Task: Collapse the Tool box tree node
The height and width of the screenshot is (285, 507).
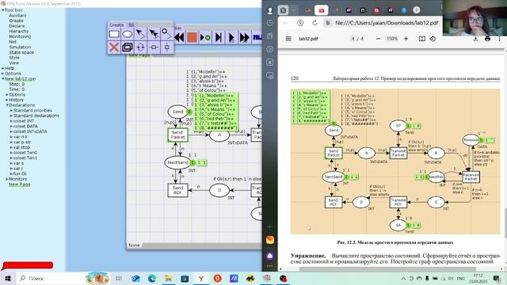Action: pyautogui.click(x=3, y=10)
